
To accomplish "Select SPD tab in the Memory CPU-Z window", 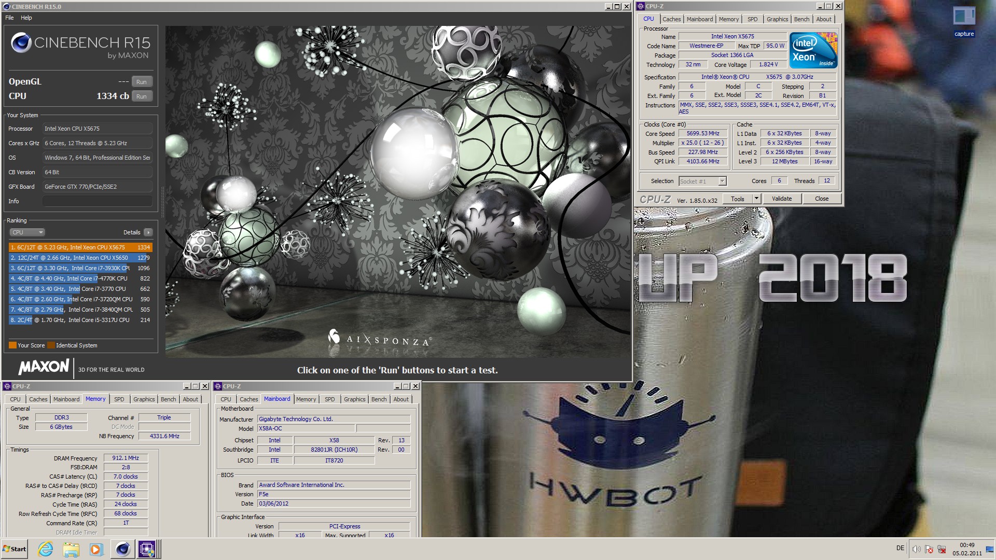I will [x=119, y=399].
